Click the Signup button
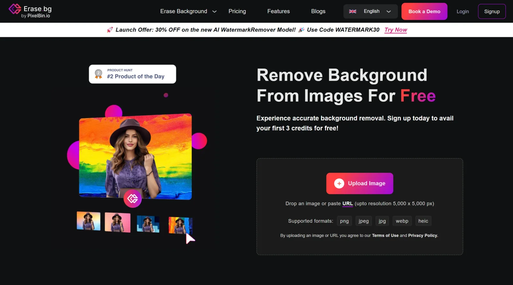Image resolution: width=513 pixels, height=285 pixels. pos(492,11)
